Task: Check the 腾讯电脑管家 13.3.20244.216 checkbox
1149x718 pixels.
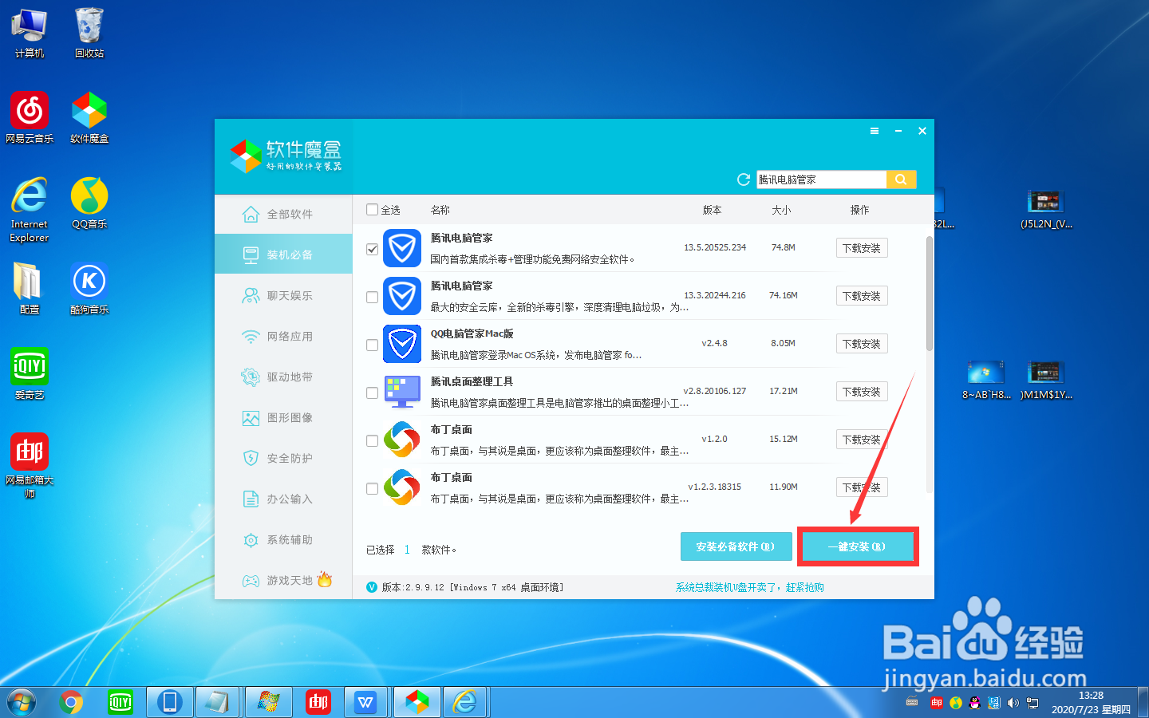Action: tap(372, 297)
